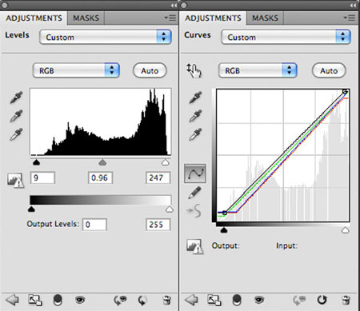Switch Curves panel to expanded view

tap(214, 300)
